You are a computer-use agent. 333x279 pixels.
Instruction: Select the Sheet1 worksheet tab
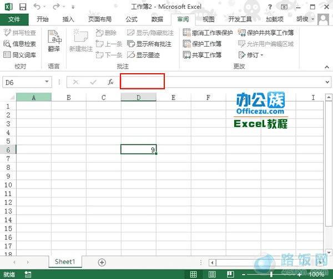[x=65, y=262]
